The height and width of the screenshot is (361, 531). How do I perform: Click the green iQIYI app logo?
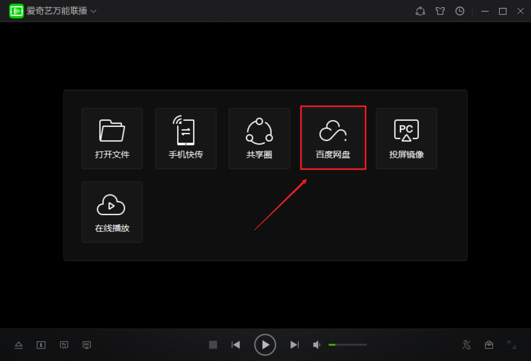(17, 11)
